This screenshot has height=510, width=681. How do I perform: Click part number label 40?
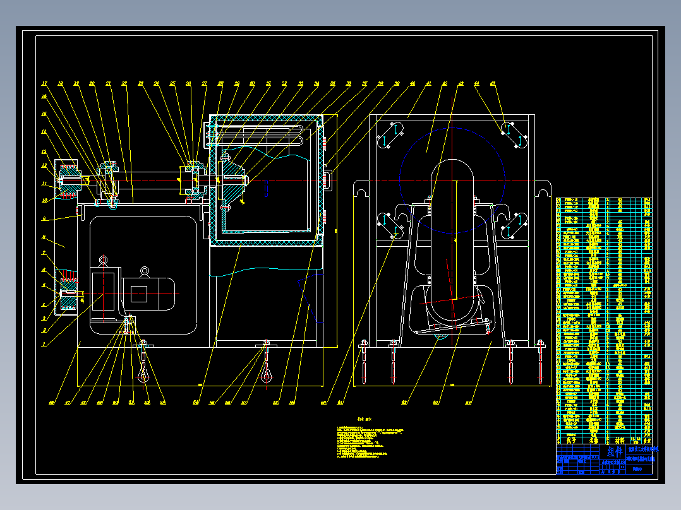coord(413,84)
